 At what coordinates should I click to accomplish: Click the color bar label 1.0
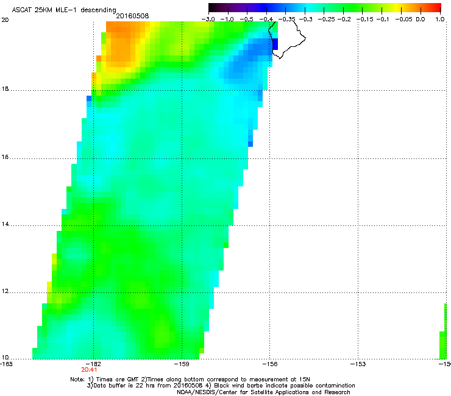440,19
